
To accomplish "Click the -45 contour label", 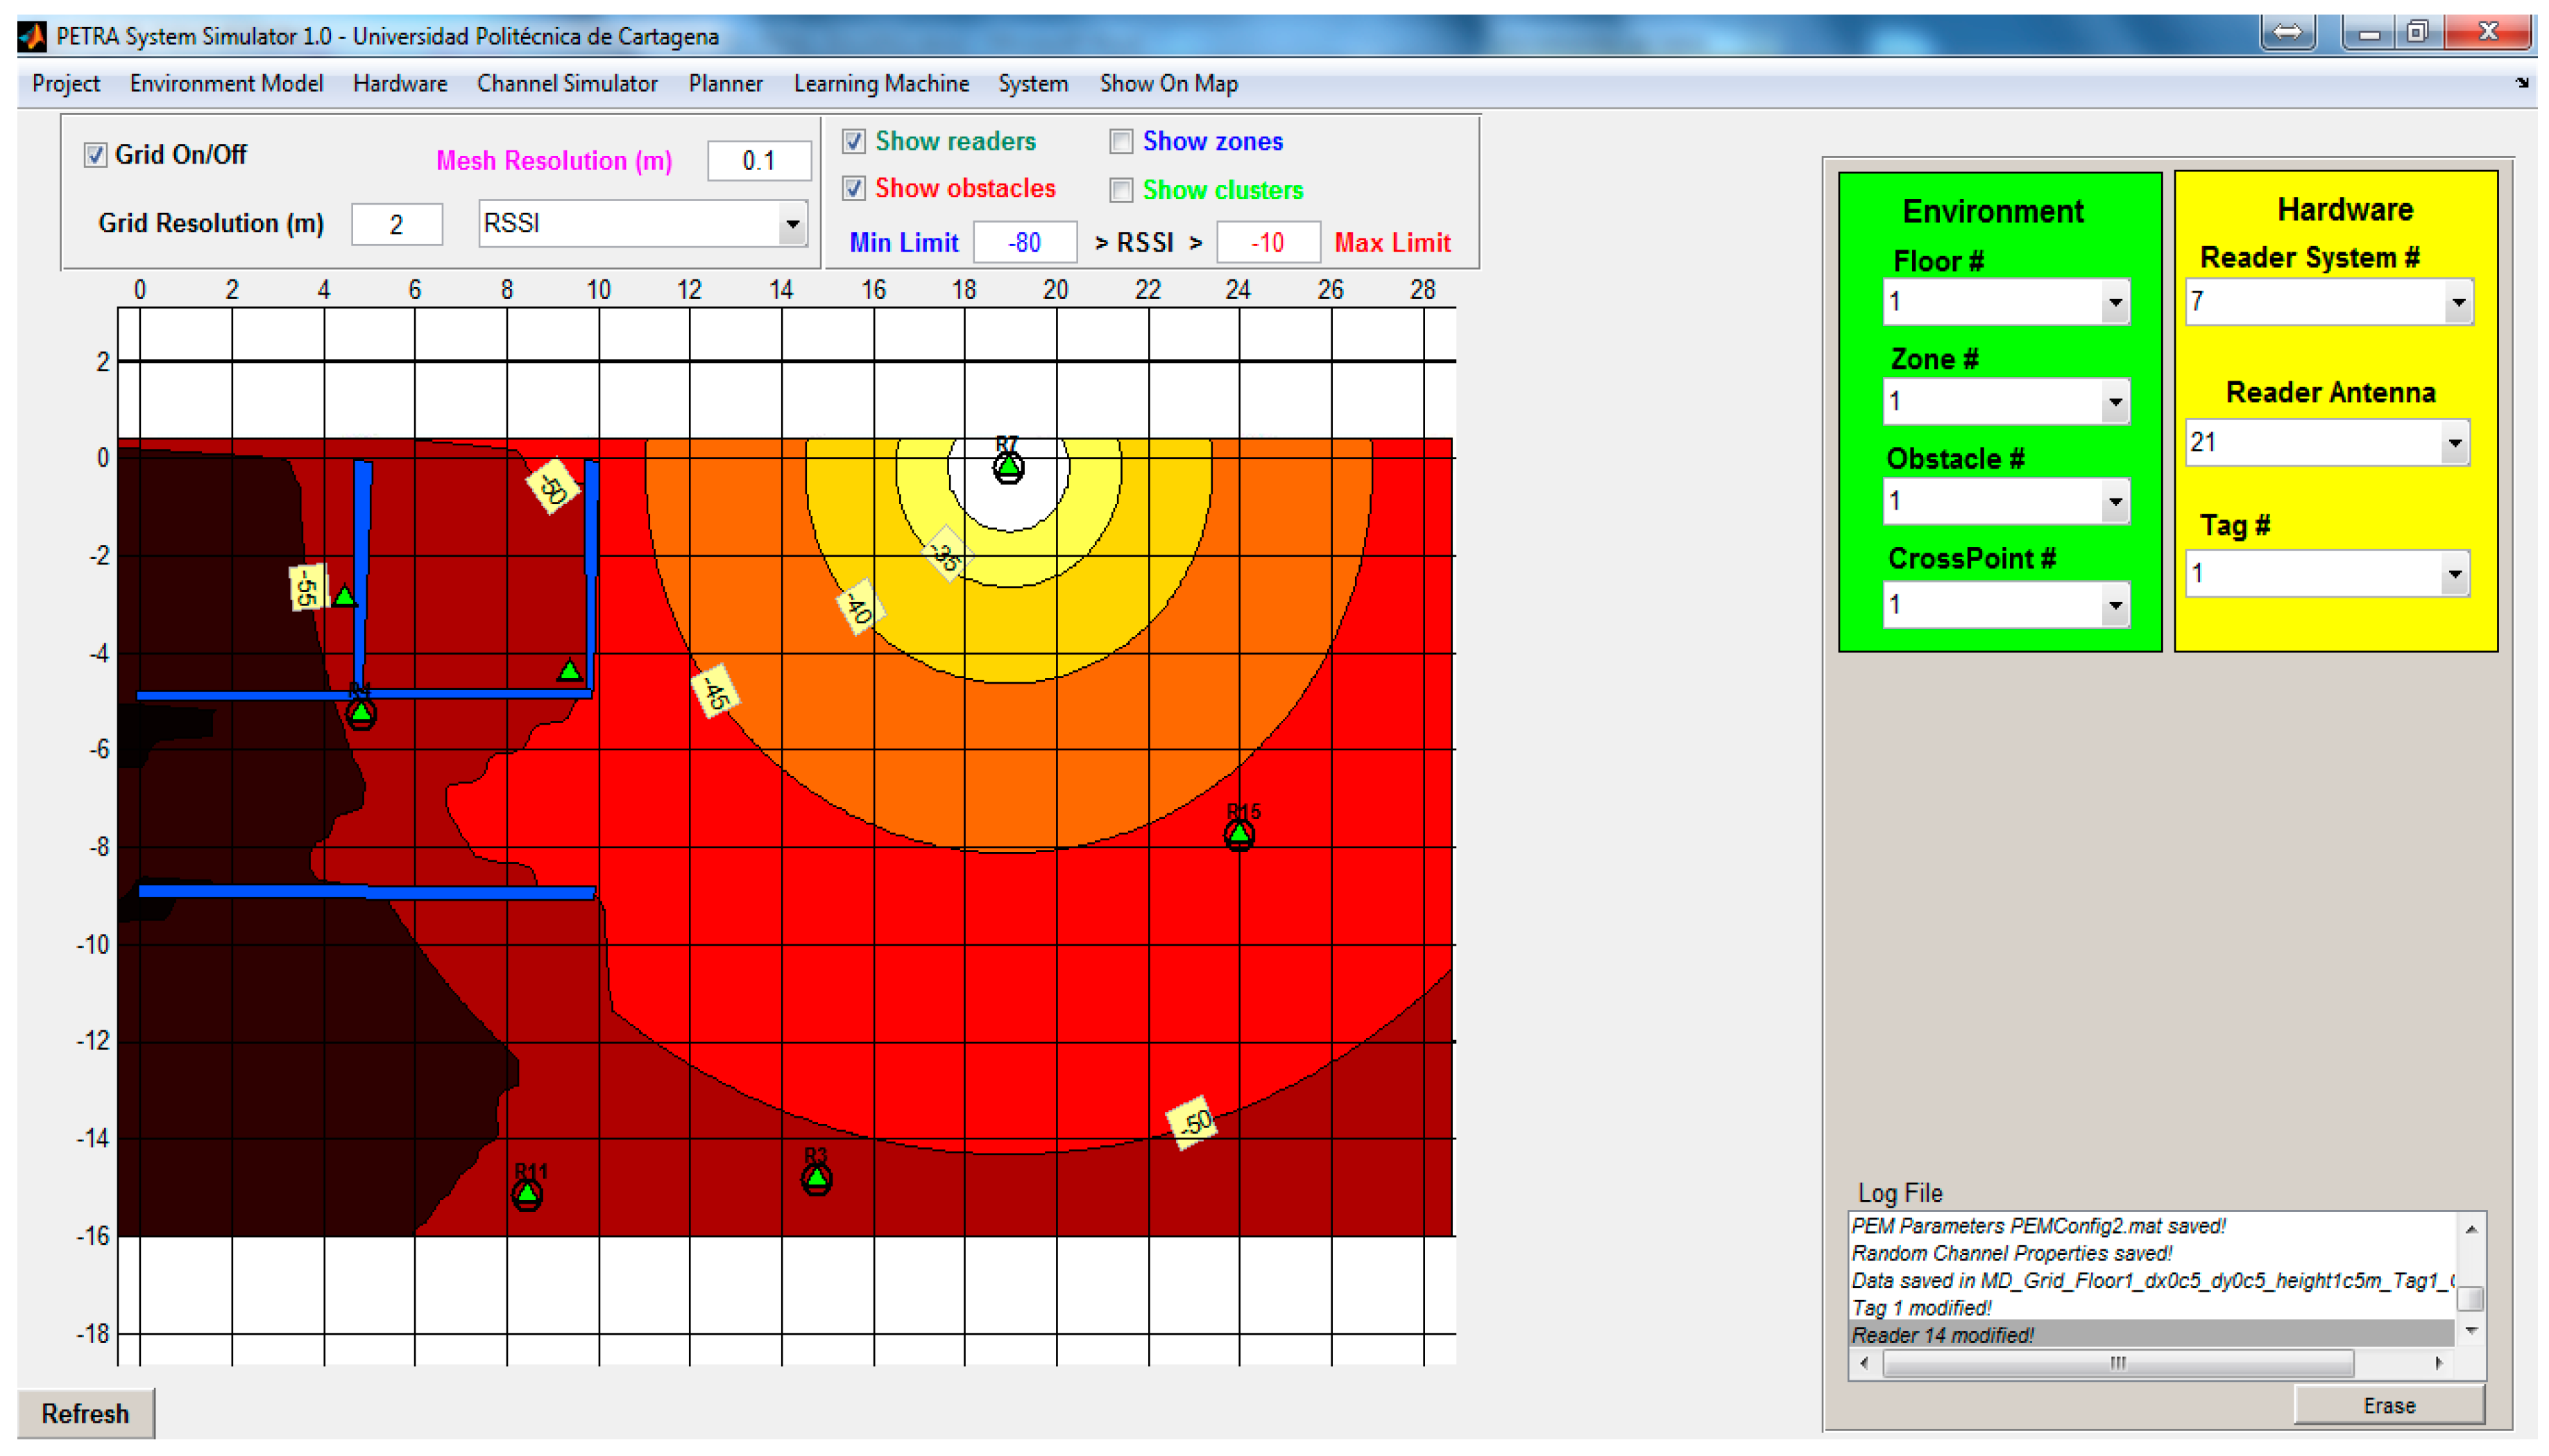I will click(715, 691).
